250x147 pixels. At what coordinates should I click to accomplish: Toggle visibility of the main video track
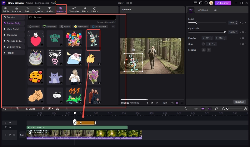pyautogui.click(x=10, y=135)
